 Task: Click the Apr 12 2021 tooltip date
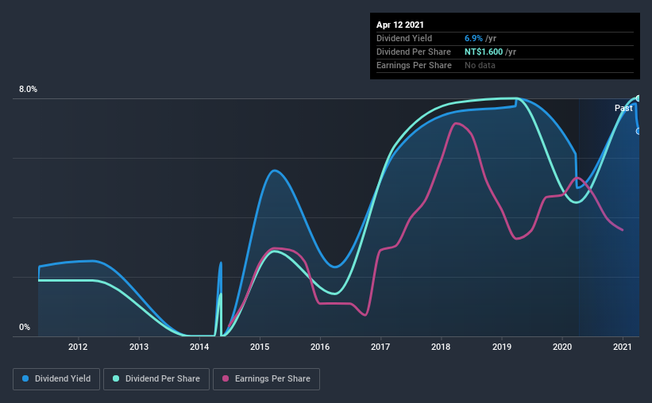point(400,25)
